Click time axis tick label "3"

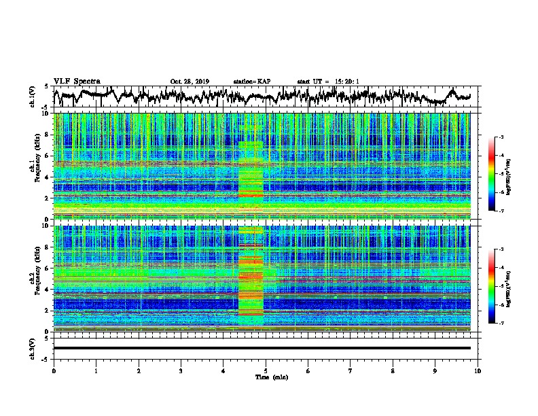(181, 371)
